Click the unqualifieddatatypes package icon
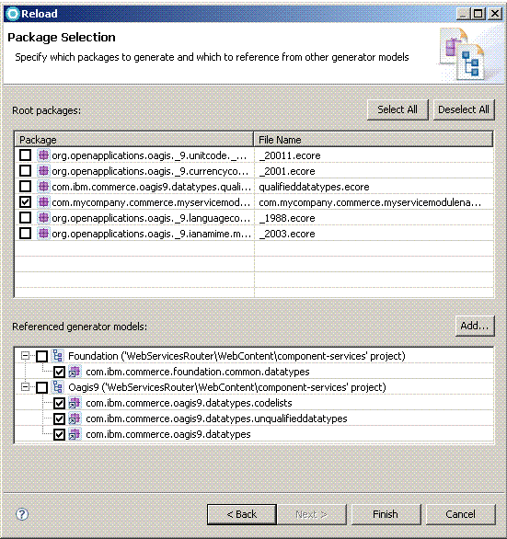 [75, 419]
